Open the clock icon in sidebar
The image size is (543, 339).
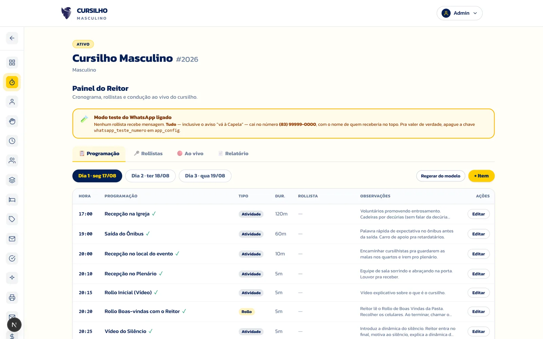click(x=12, y=141)
